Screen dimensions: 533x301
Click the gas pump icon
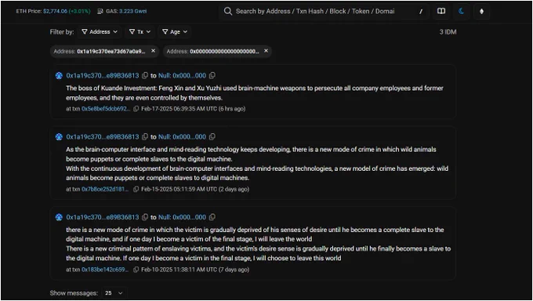(x=100, y=11)
